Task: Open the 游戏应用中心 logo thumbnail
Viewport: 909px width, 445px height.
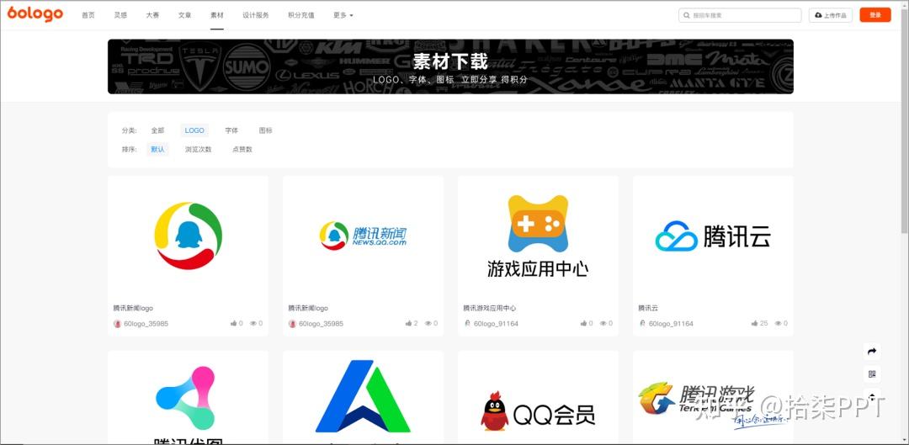Action: [x=538, y=236]
